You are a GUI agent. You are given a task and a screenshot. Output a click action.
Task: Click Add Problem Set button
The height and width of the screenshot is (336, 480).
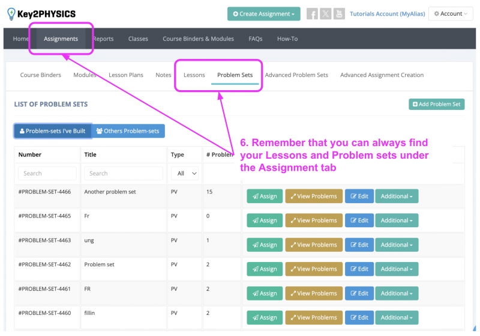437,104
